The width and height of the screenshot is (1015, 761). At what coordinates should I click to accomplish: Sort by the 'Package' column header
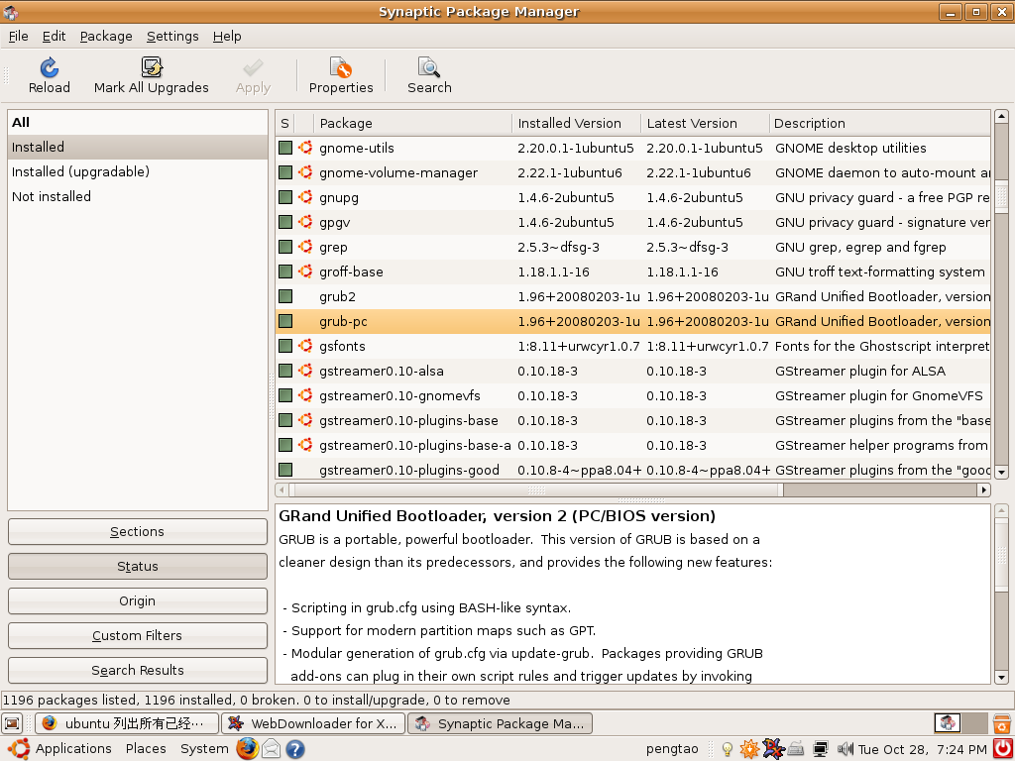click(x=412, y=123)
